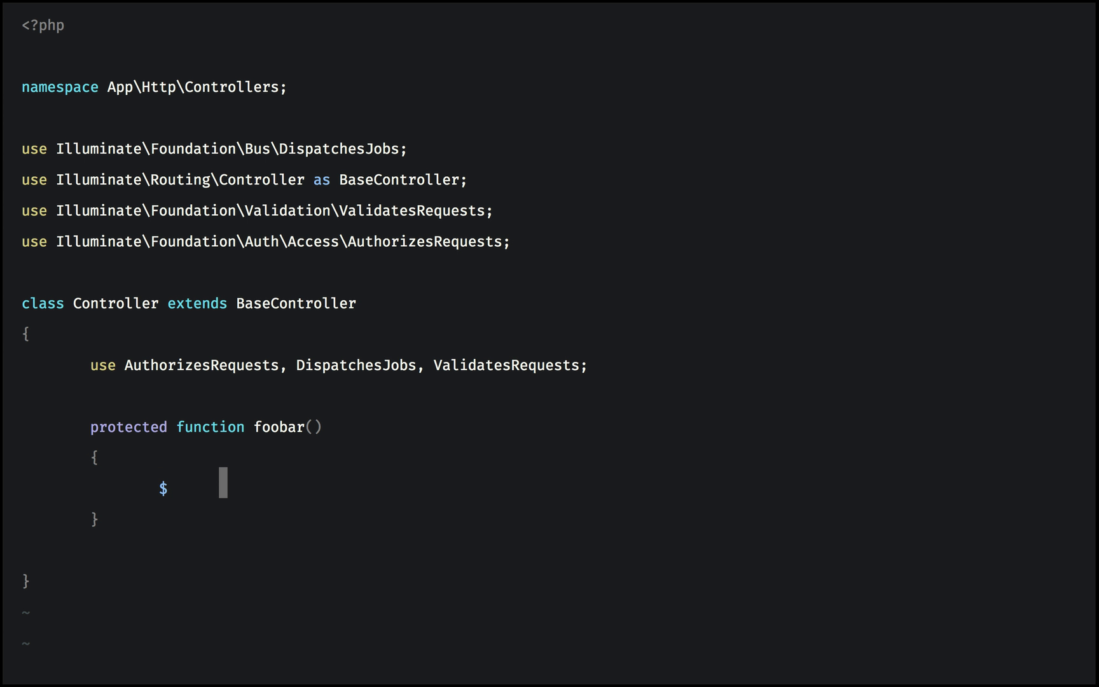Place cursor on the namespace keyword
The height and width of the screenshot is (687, 1099).
tap(60, 87)
